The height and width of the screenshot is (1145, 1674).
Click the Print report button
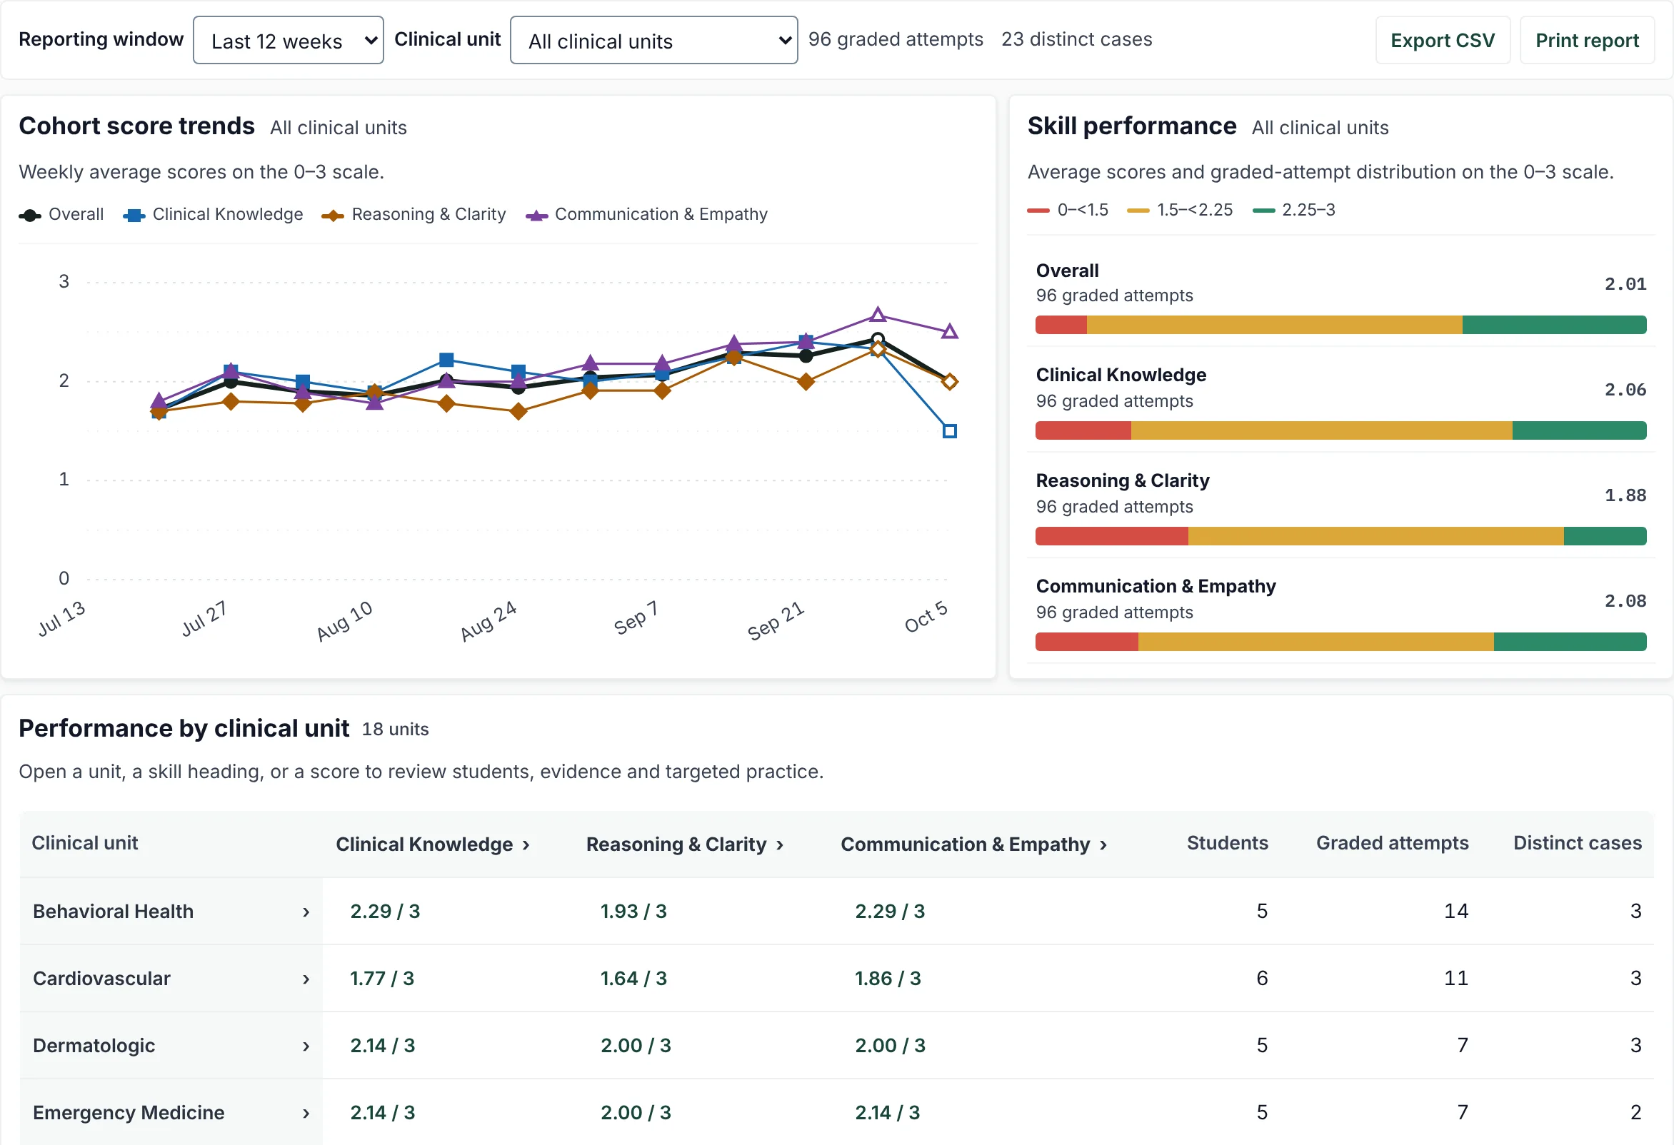coord(1587,40)
